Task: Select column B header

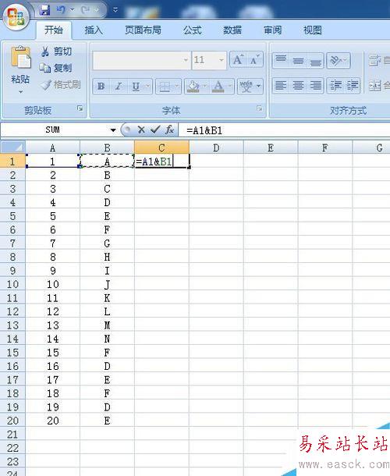Action: [107, 147]
